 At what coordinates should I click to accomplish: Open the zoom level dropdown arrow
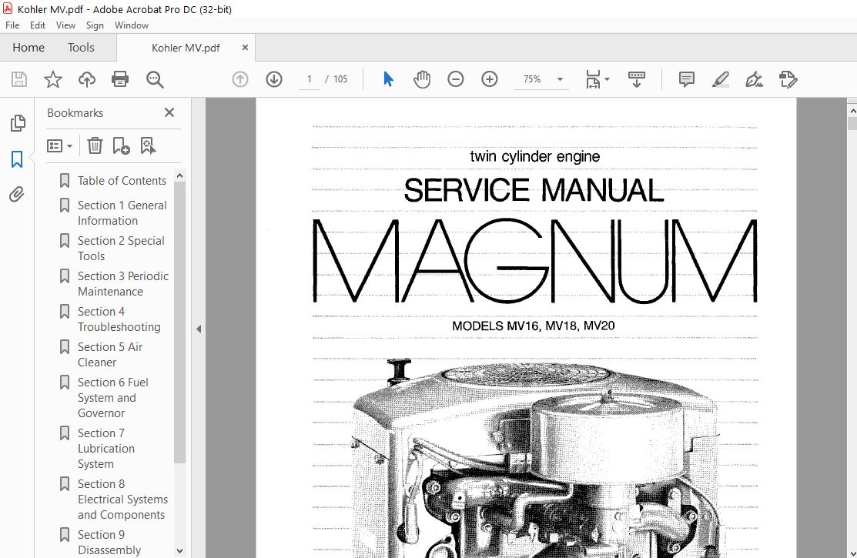click(560, 79)
